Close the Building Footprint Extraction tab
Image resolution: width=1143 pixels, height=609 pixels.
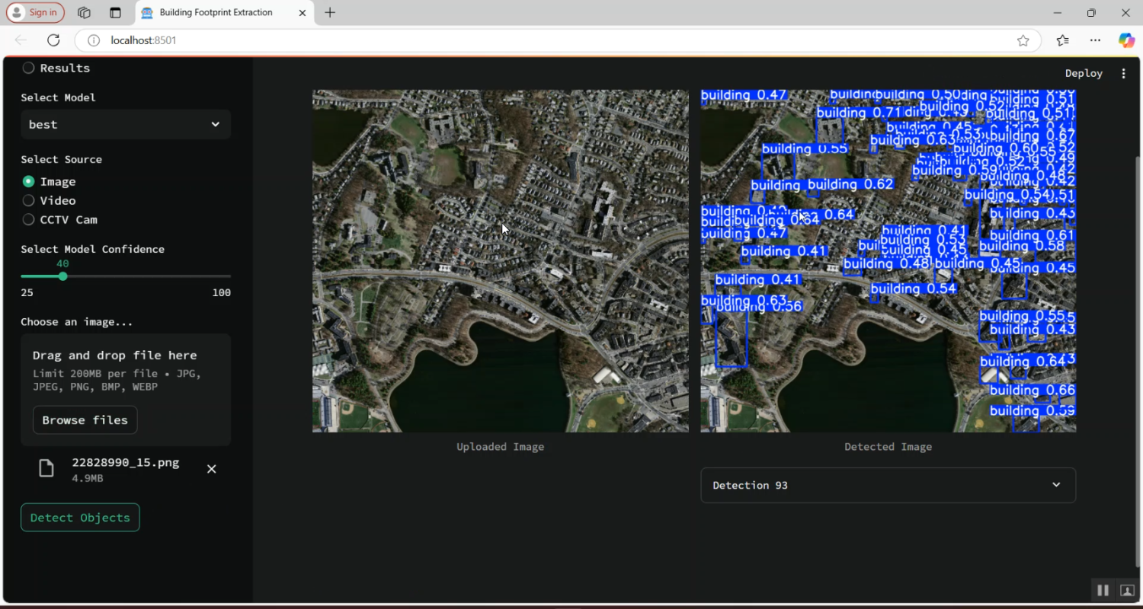[x=303, y=13]
